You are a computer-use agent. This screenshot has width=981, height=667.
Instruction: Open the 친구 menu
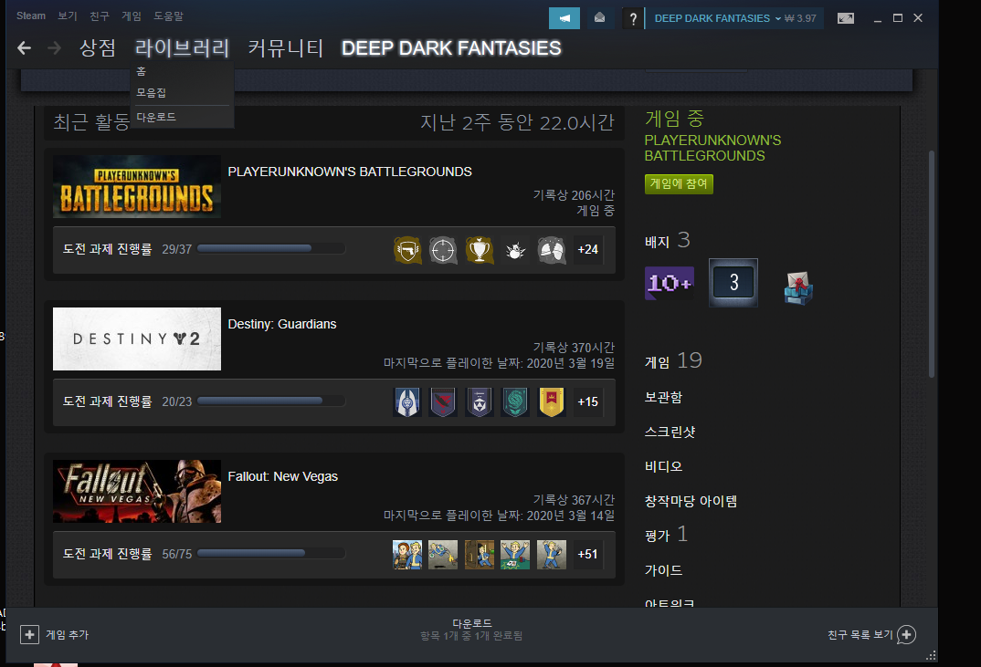click(100, 16)
